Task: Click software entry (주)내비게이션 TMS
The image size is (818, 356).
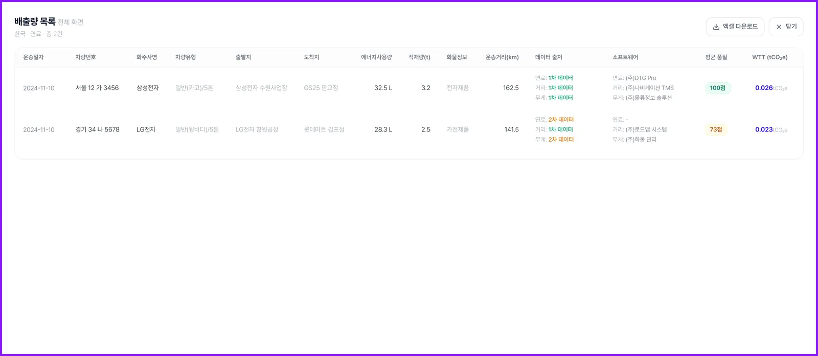Action: pos(650,88)
